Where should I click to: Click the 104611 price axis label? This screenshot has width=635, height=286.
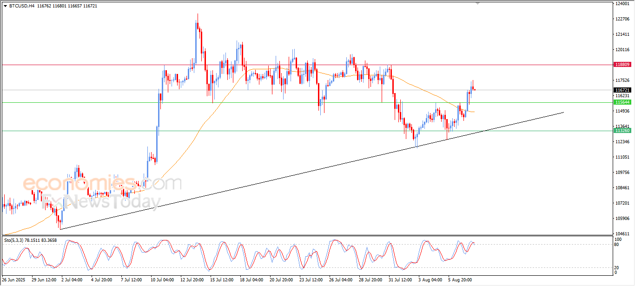coord(622,234)
